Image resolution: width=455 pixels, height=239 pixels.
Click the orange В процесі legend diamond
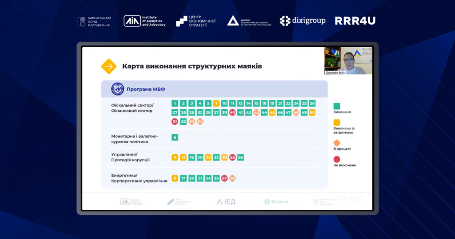click(x=337, y=143)
